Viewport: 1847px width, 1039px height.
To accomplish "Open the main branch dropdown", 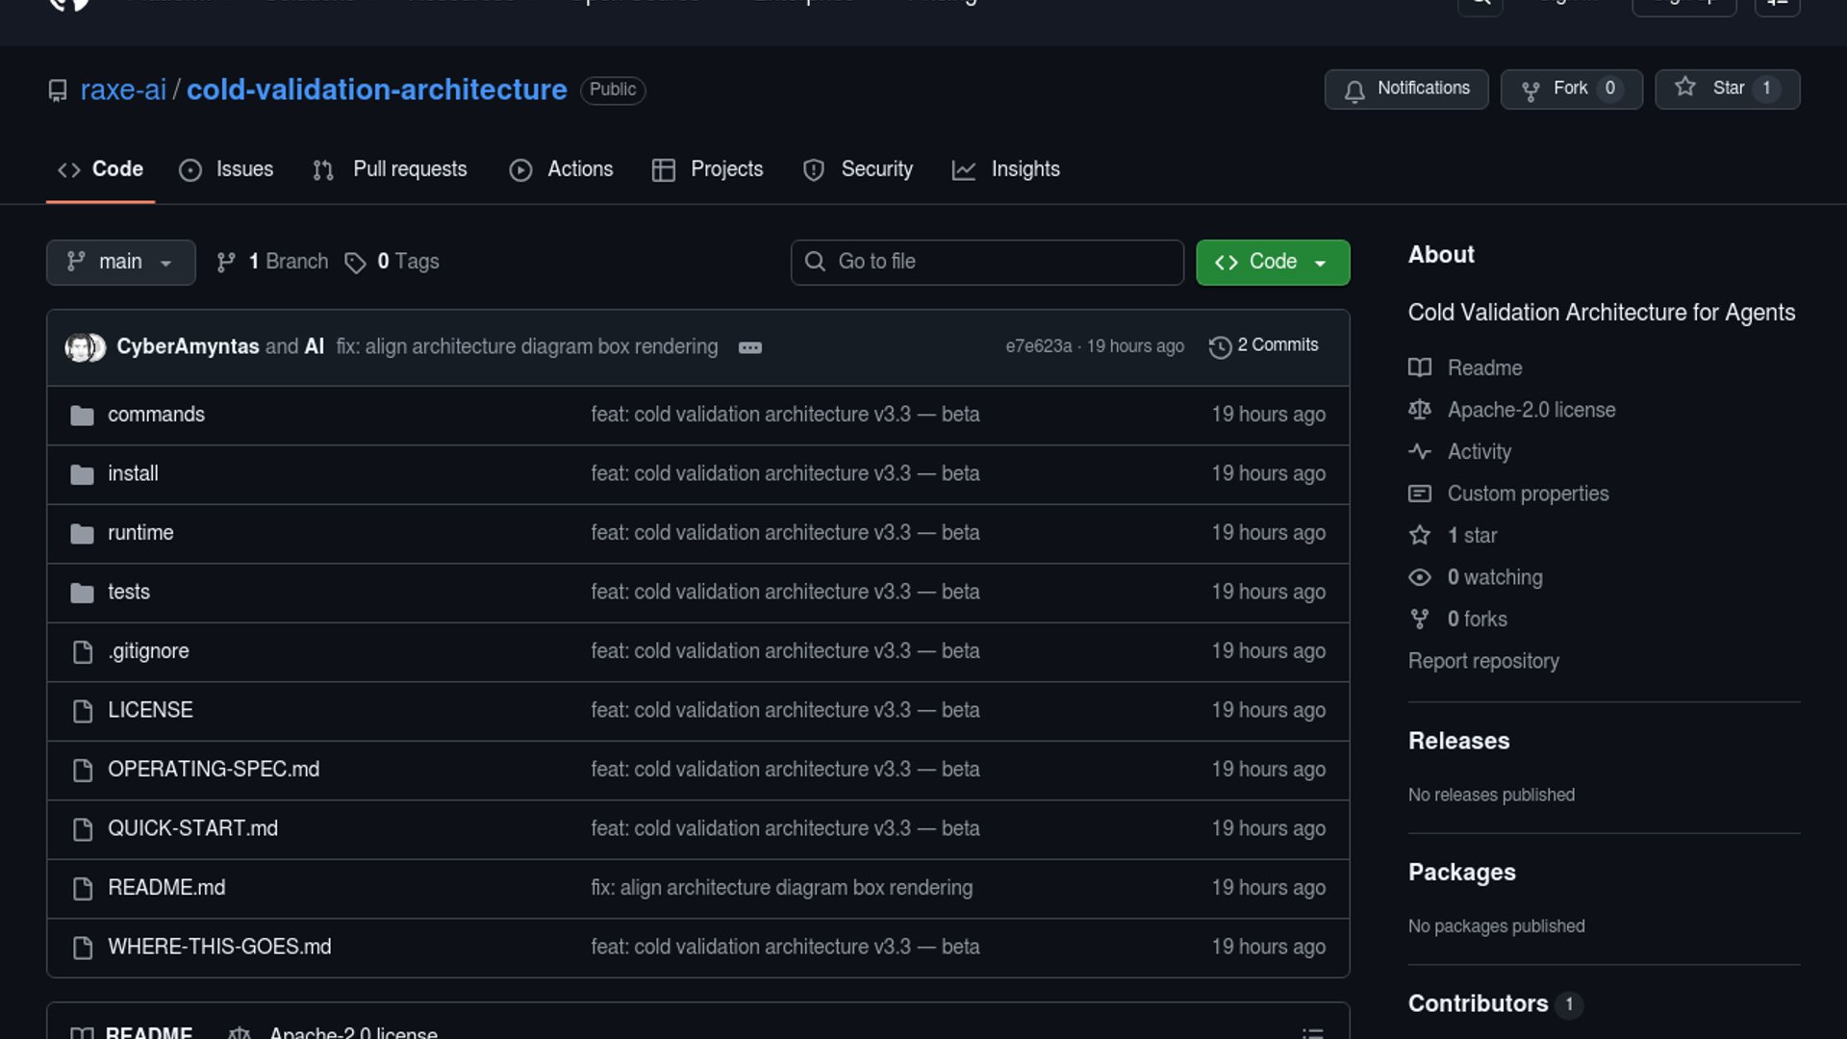I will [x=120, y=262].
